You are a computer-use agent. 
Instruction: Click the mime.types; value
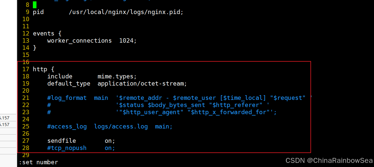(x=117, y=76)
